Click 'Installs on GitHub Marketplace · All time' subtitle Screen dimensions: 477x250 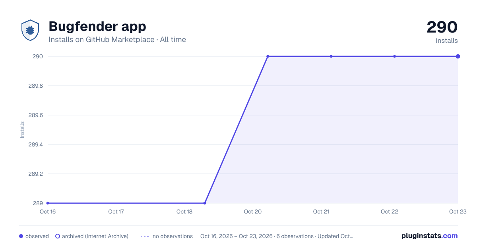(x=117, y=40)
